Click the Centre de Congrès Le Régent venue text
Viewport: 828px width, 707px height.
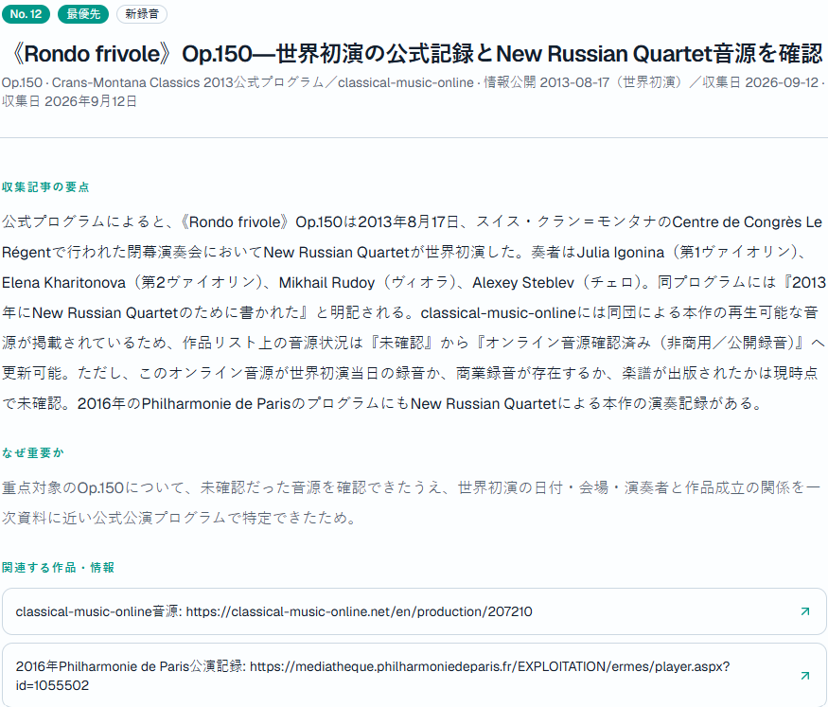(747, 222)
